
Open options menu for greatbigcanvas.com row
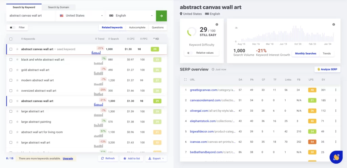click(x=335, y=90)
